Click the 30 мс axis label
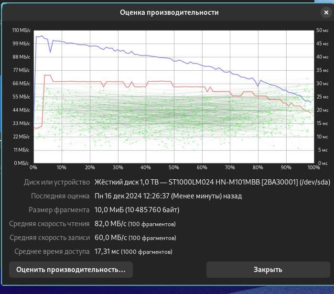This screenshot has height=294, width=334. coord(322,84)
